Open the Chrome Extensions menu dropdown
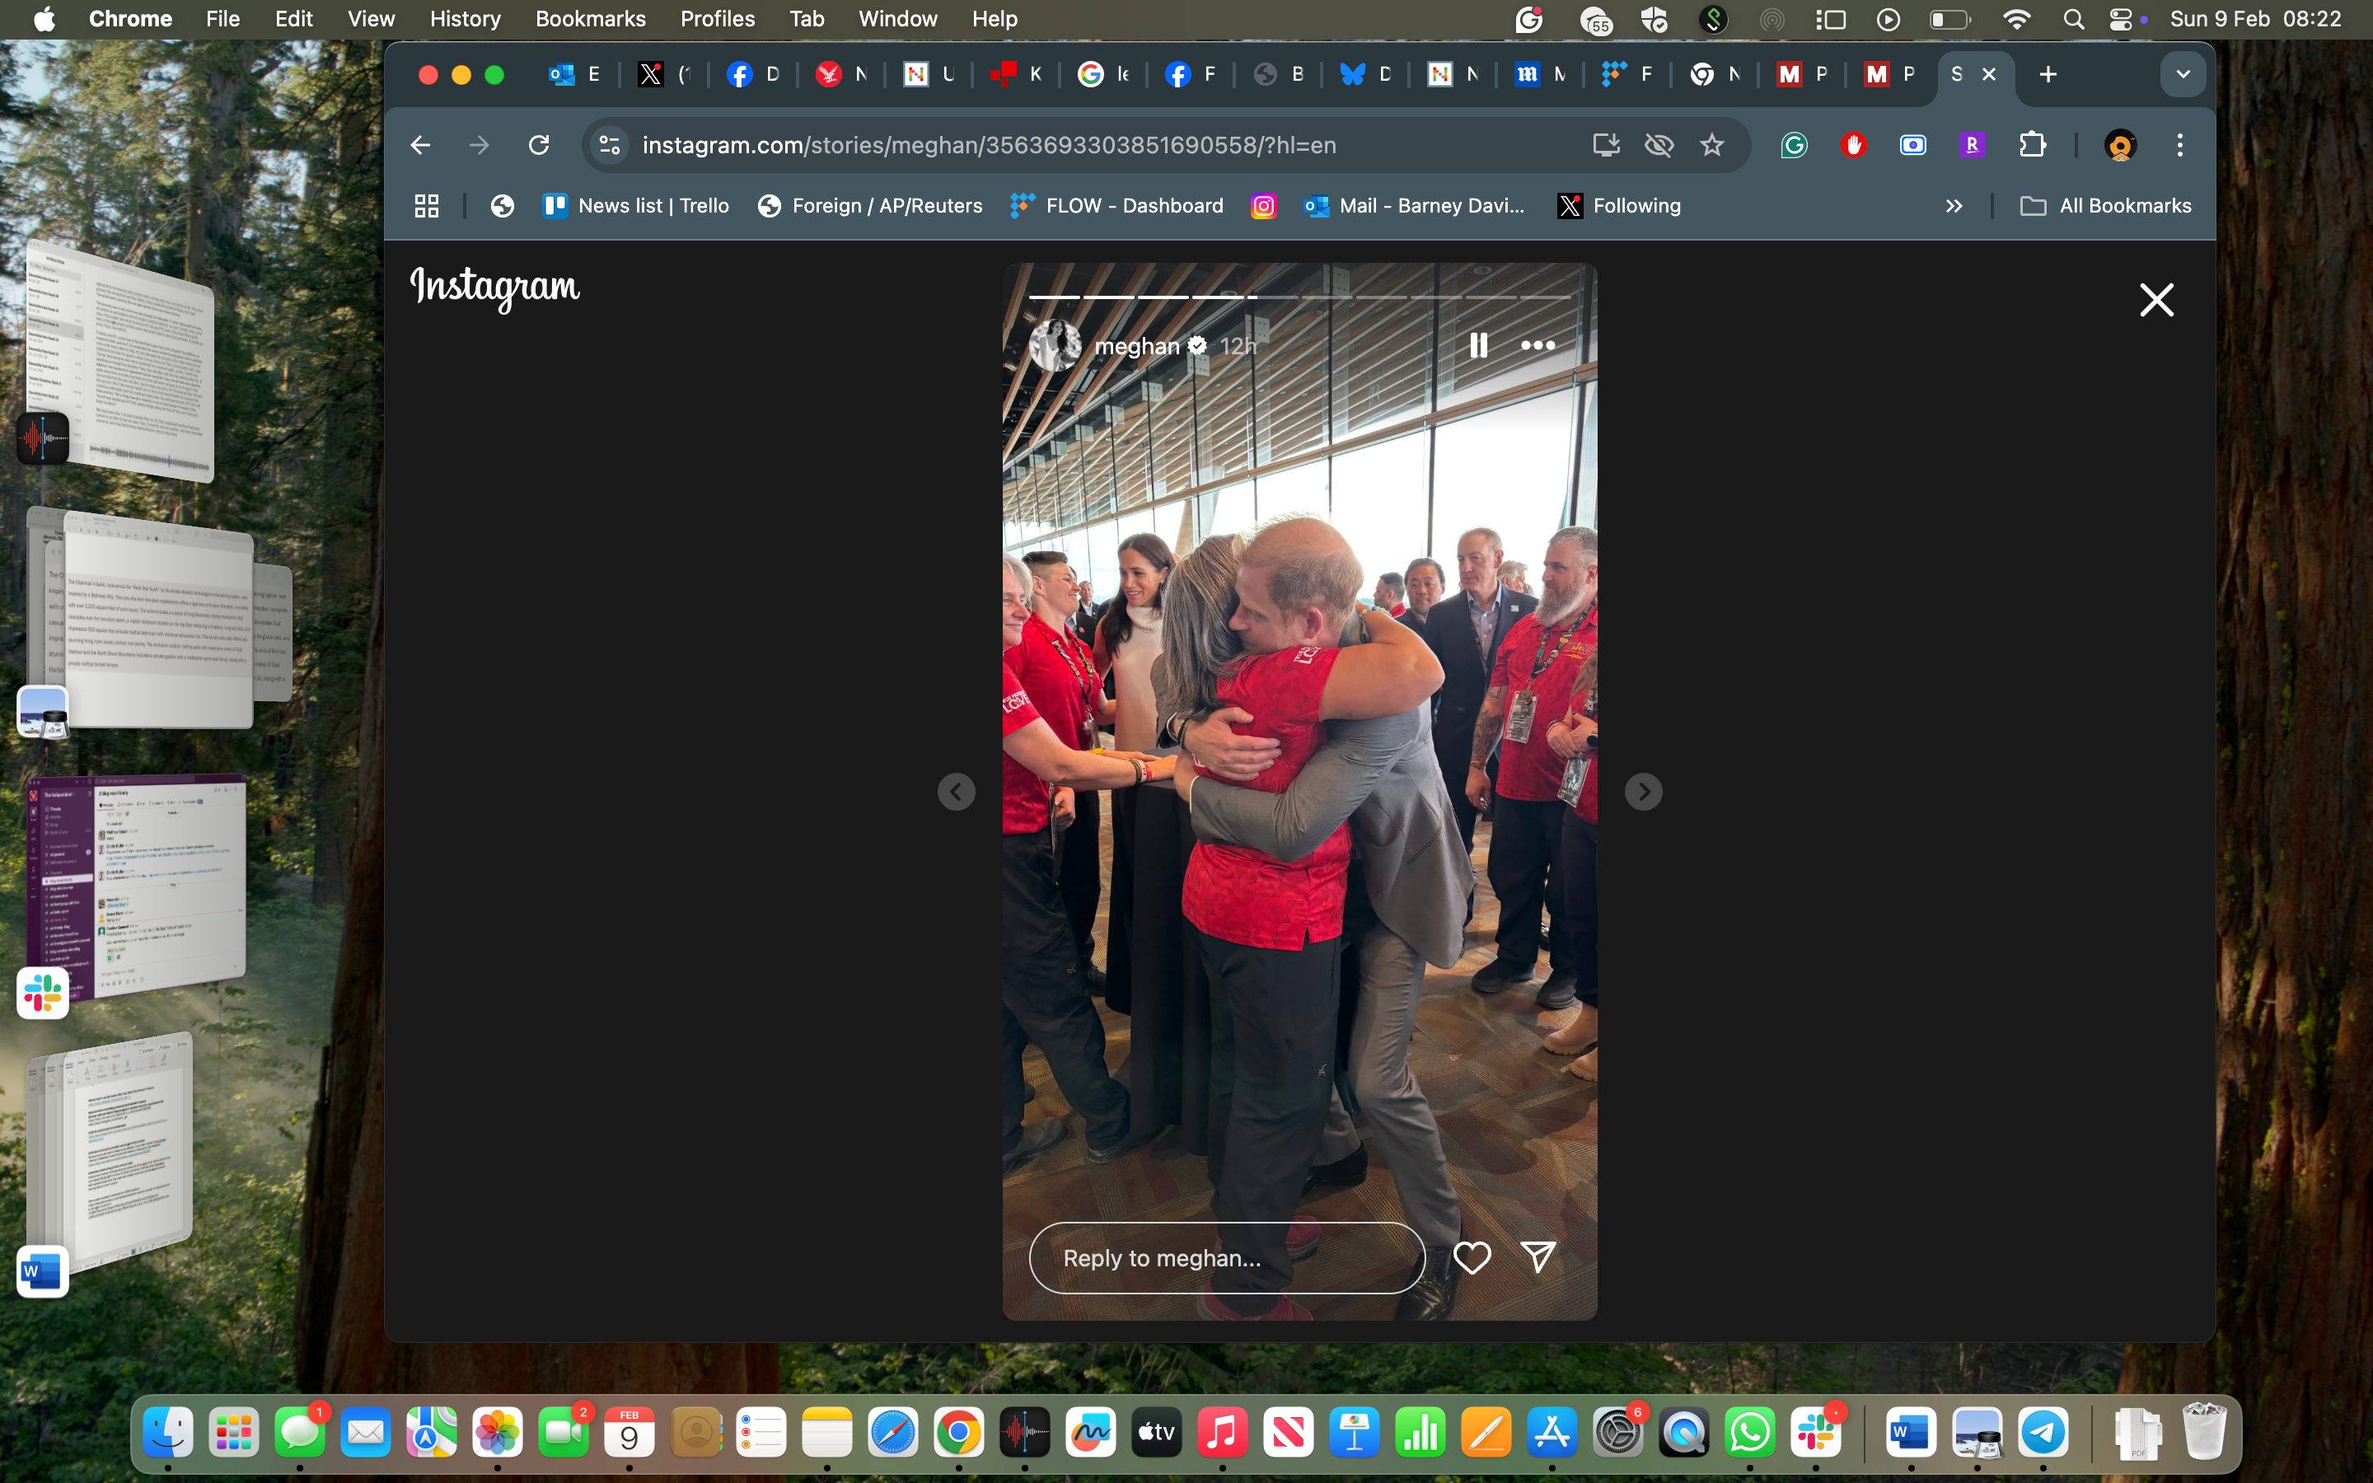This screenshot has width=2373, height=1483. tap(2033, 145)
